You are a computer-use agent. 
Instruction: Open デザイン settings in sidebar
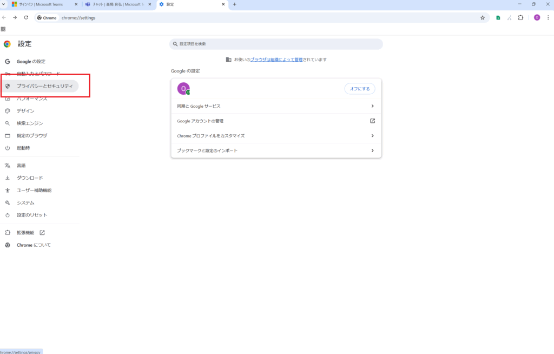25,111
